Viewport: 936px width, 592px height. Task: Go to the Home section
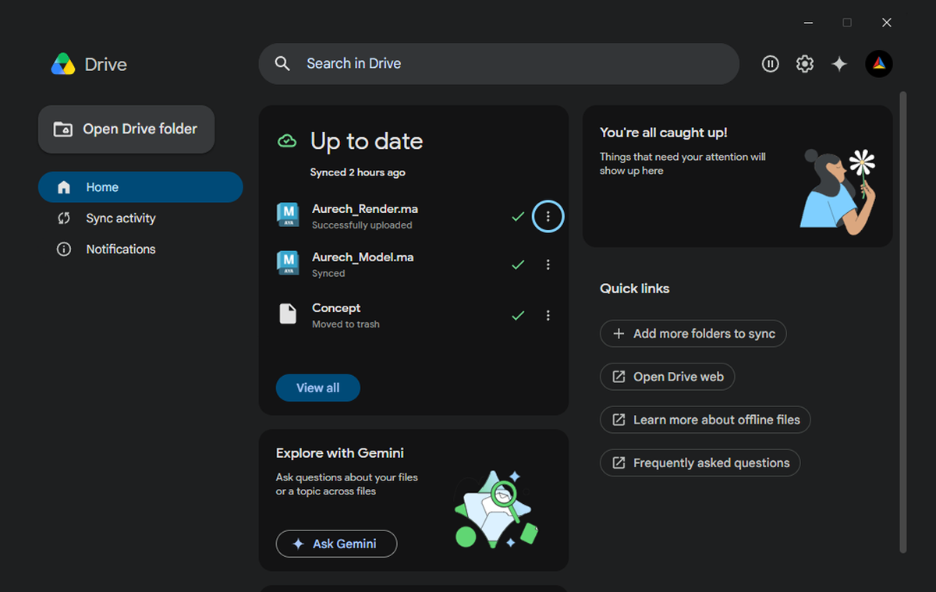pyautogui.click(x=140, y=187)
